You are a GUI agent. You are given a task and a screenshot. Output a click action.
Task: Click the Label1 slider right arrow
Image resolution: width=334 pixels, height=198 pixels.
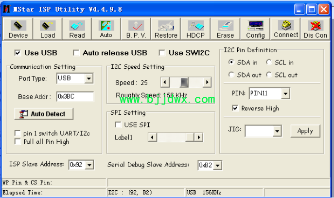(199, 137)
